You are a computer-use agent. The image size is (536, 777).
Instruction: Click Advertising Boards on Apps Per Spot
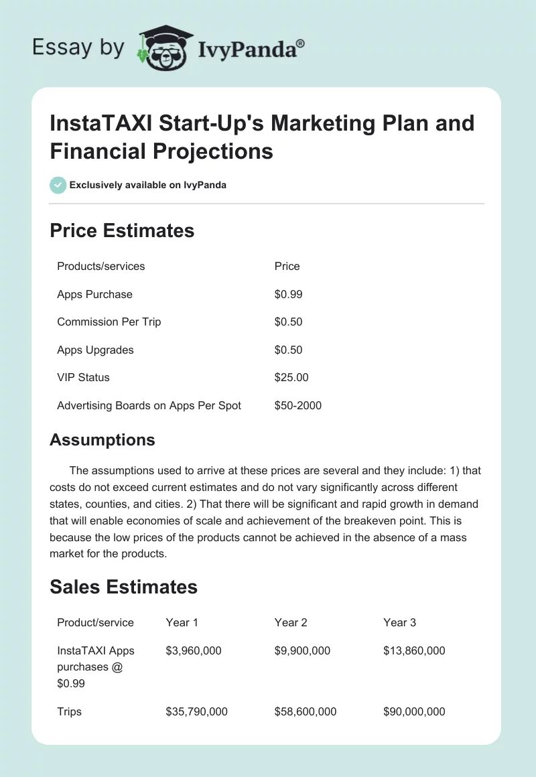[x=149, y=405]
